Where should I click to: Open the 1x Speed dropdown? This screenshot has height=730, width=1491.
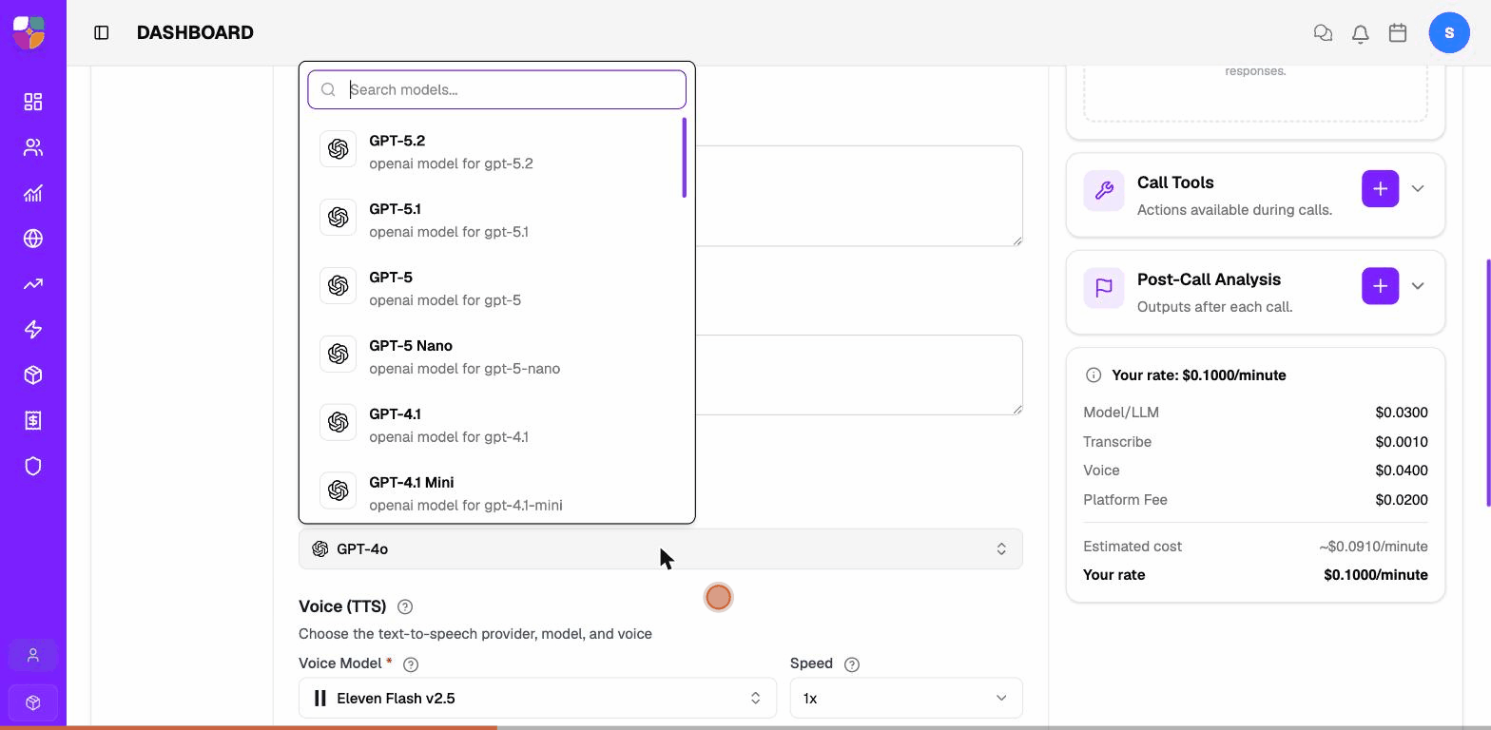point(906,698)
